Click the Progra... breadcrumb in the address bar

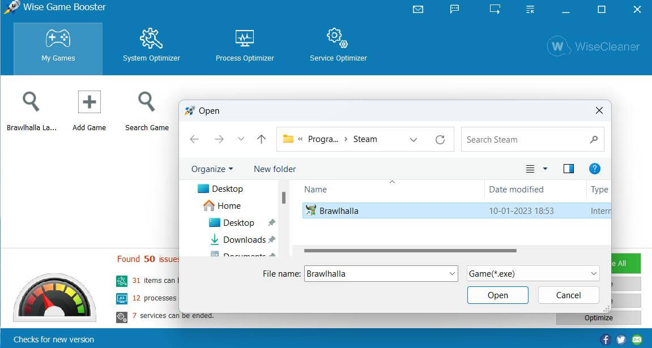pos(323,139)
